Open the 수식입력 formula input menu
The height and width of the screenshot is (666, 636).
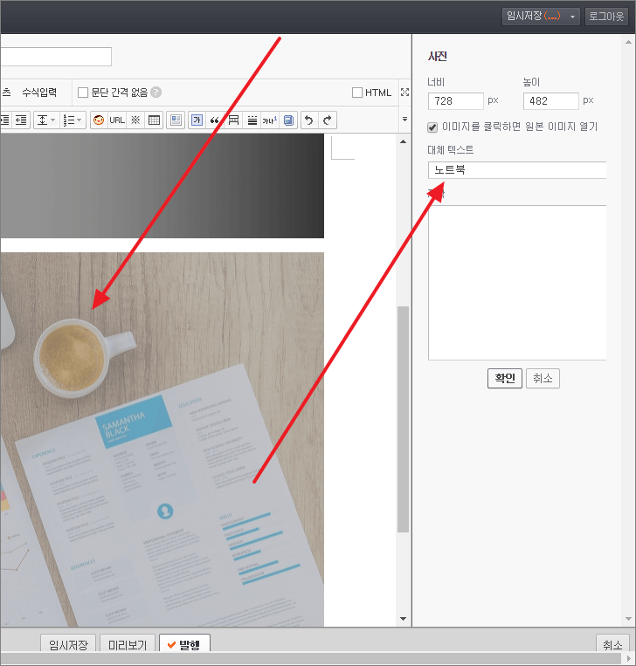(x=39, y=93)
